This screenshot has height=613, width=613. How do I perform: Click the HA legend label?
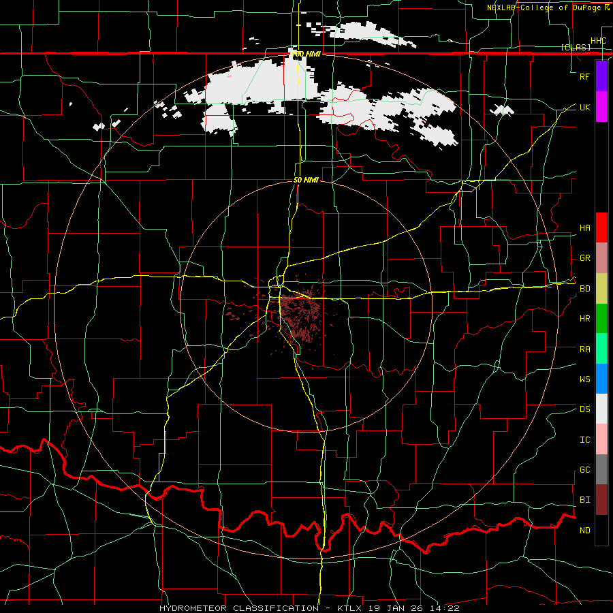point(584,228)
